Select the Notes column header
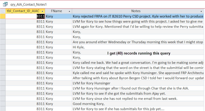The height and width of the screenshot is (111, 205). click(x=138, y=11)
